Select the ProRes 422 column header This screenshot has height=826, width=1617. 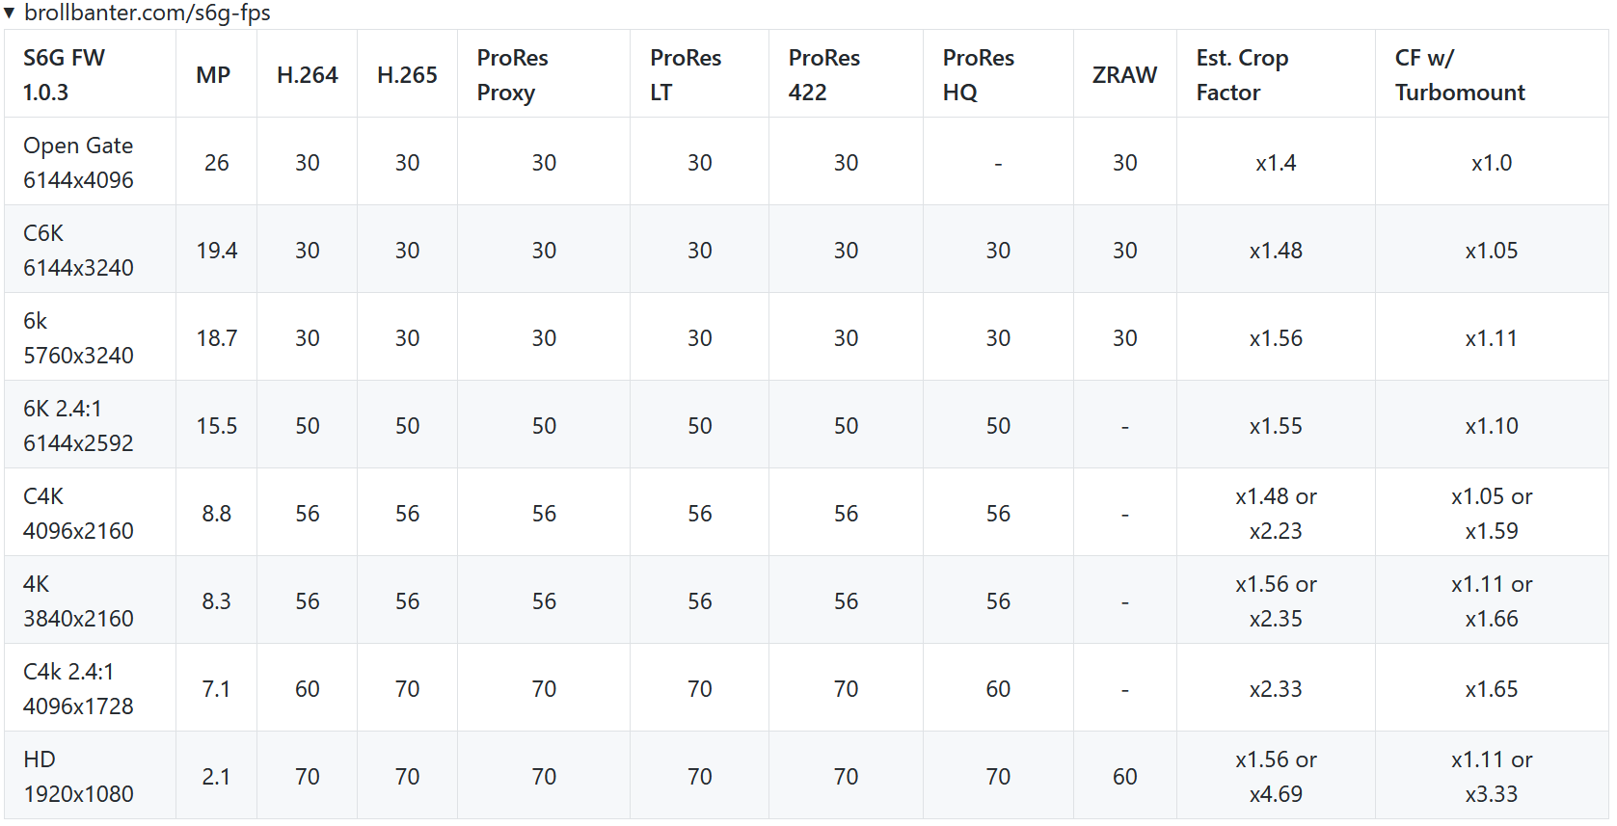click(x=824, y=75)
